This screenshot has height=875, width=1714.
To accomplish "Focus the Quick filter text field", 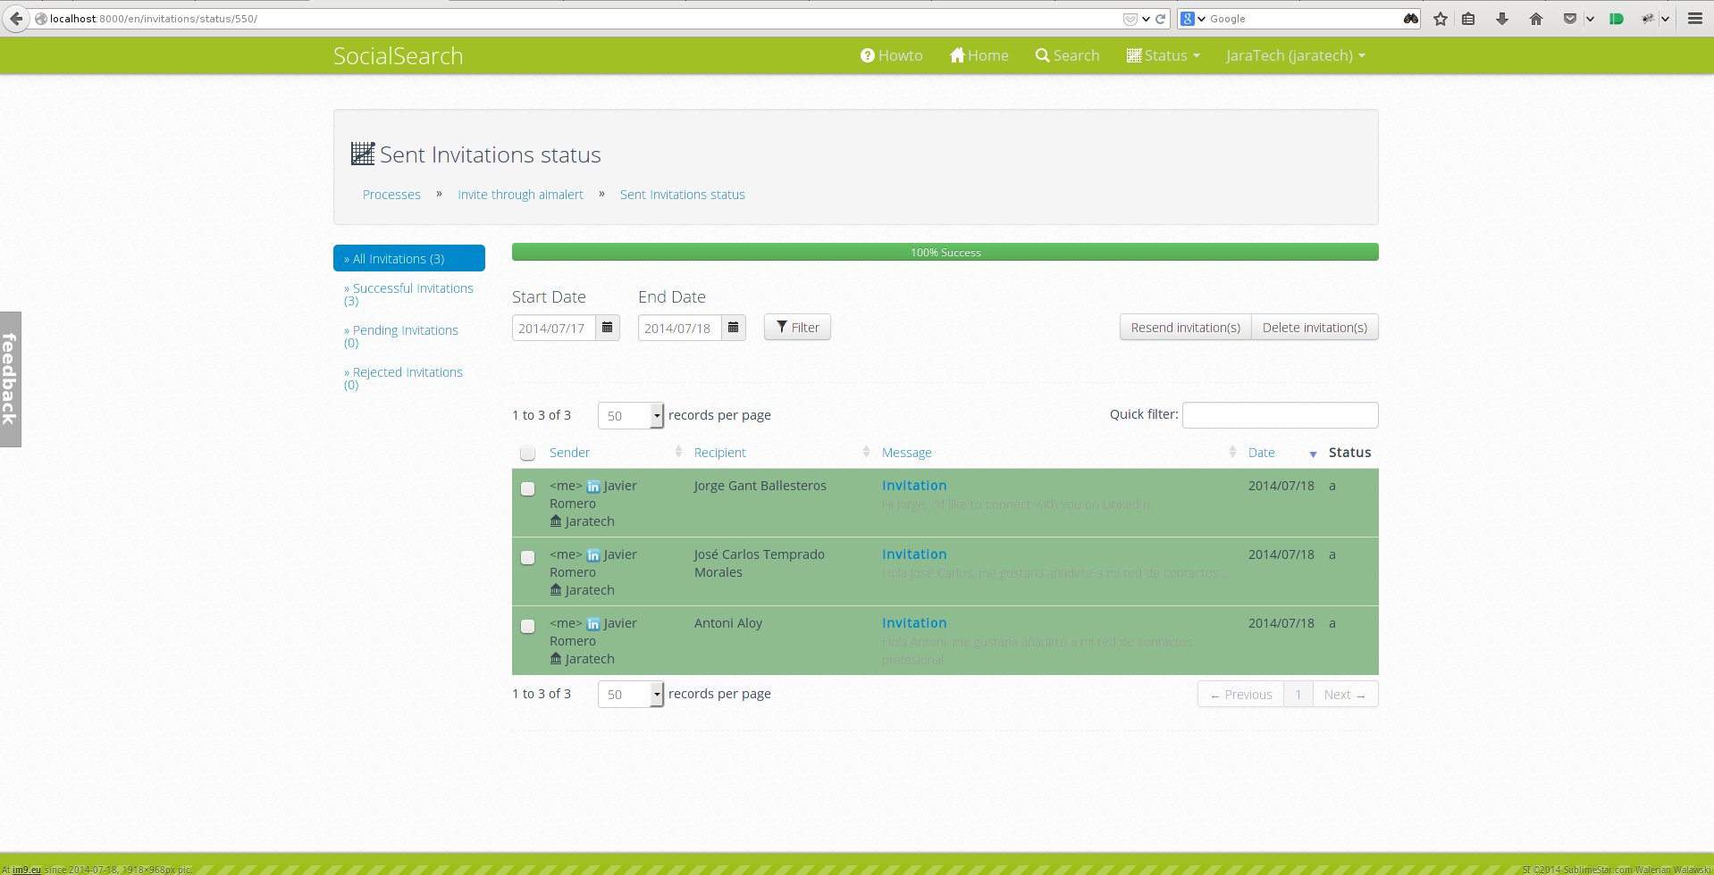I will click(1280, 415).
